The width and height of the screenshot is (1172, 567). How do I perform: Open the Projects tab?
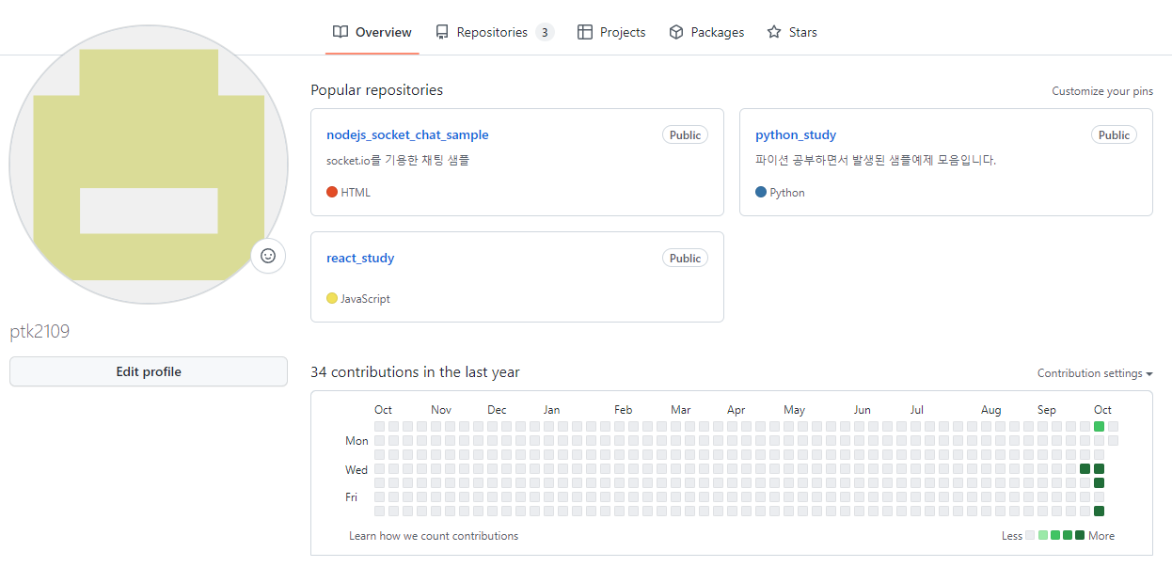[x=611, y=32]
